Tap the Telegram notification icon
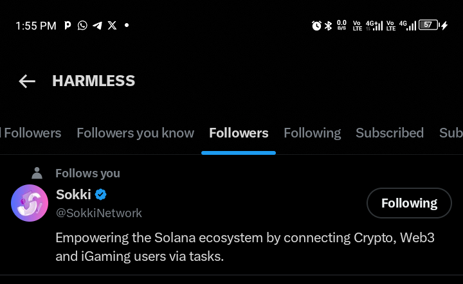Image resolution: width=463 pixels, height=284 pixels. [x=98, y=26]
